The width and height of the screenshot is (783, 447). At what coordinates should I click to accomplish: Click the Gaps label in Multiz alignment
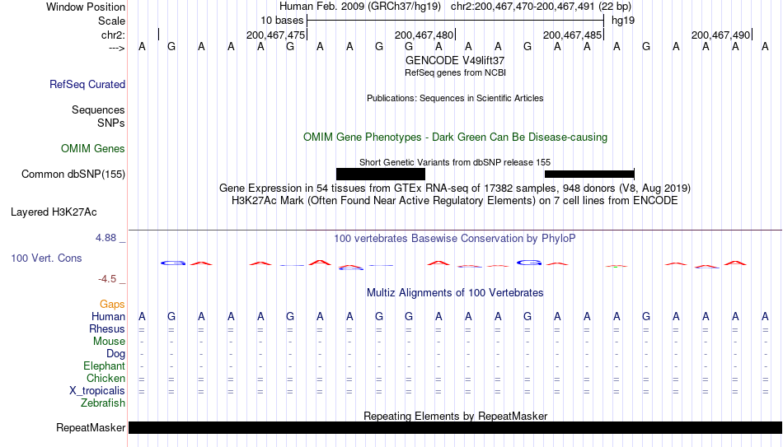pos(112,305)
